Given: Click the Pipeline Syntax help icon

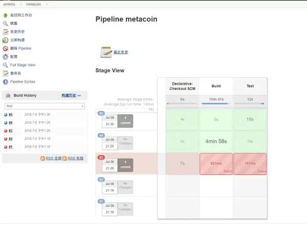Looking at the screenshot, I should point(5,82).
